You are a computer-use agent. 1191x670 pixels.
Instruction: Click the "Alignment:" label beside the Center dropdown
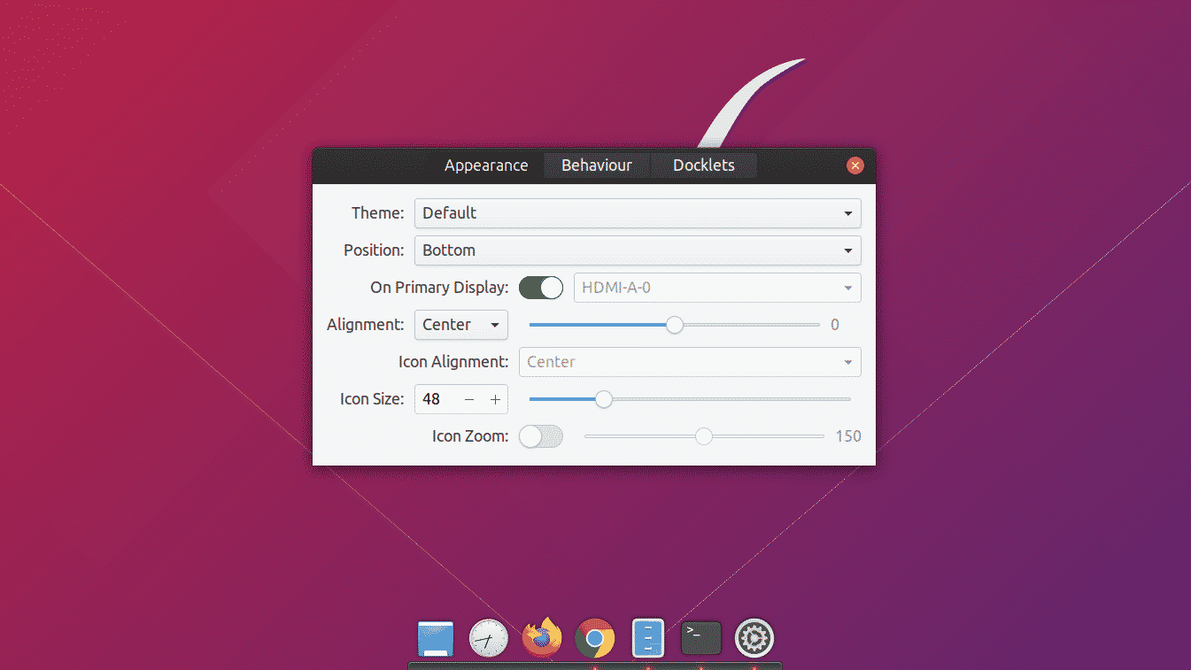366,325
